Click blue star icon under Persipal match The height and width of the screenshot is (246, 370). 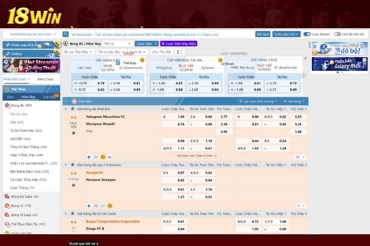click(x=89, y=206)
